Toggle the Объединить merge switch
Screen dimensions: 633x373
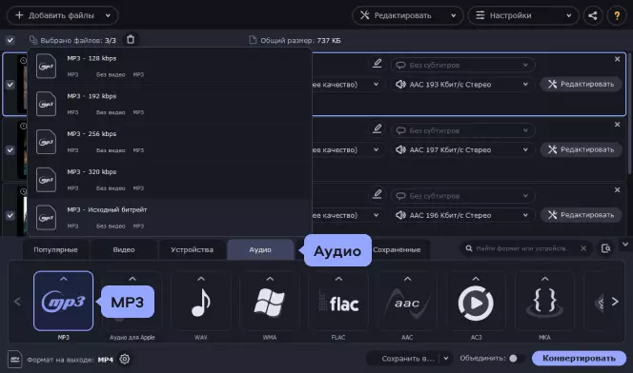pyautogui.click(x=517, y=358)
